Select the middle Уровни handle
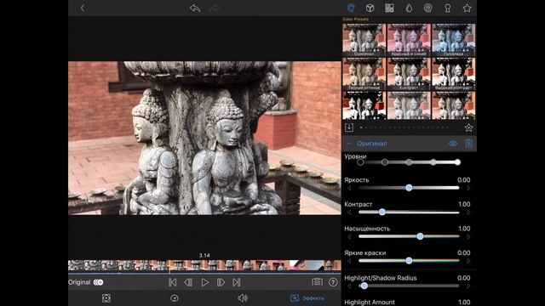This screenshot has height=306, width=545. point(409,162)
